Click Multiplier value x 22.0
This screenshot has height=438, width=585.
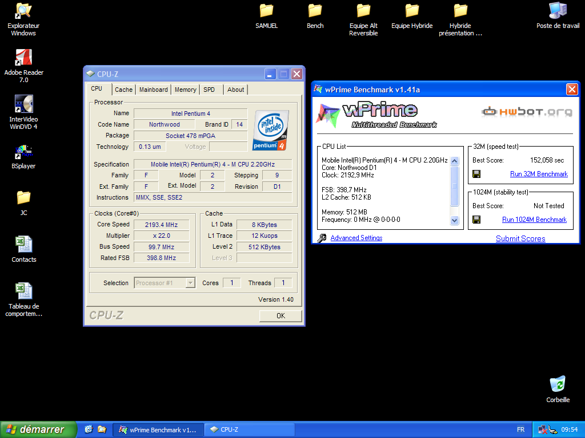click(x=161, y=236)
